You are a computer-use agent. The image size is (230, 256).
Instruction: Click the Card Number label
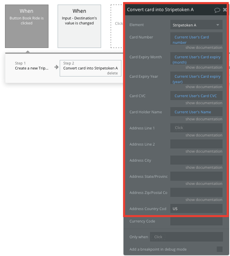tap(141, 37)
